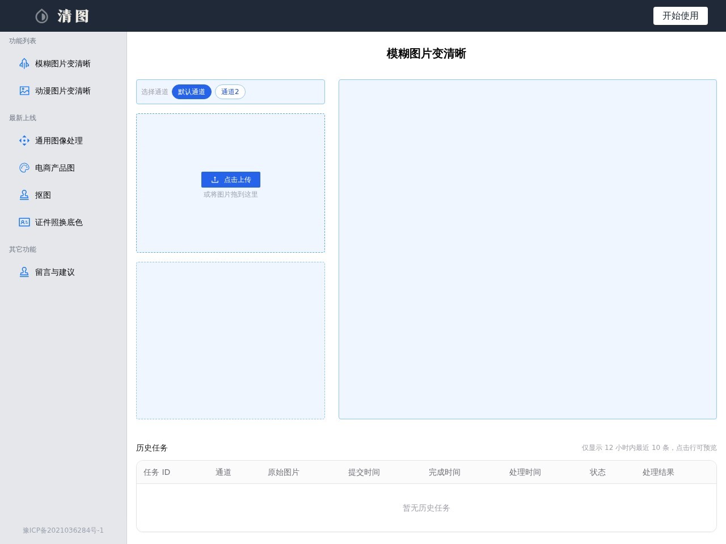Viewport: 726px width, 544px height.
Task: Click the 模糊图片变清晰 page heading
Action: [427, 53]
